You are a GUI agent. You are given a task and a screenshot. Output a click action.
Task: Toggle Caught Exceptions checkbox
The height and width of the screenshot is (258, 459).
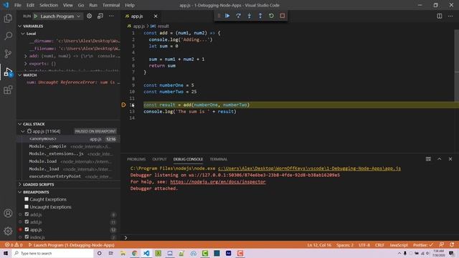pos(27,199)
